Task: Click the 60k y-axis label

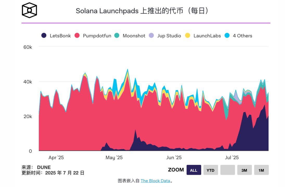Action: [28, 47]
